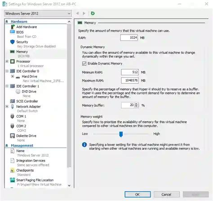Viewport: 213px width, 201px height.
Task: Collapse the Hardware section chevron
Action: pos(7,22)
